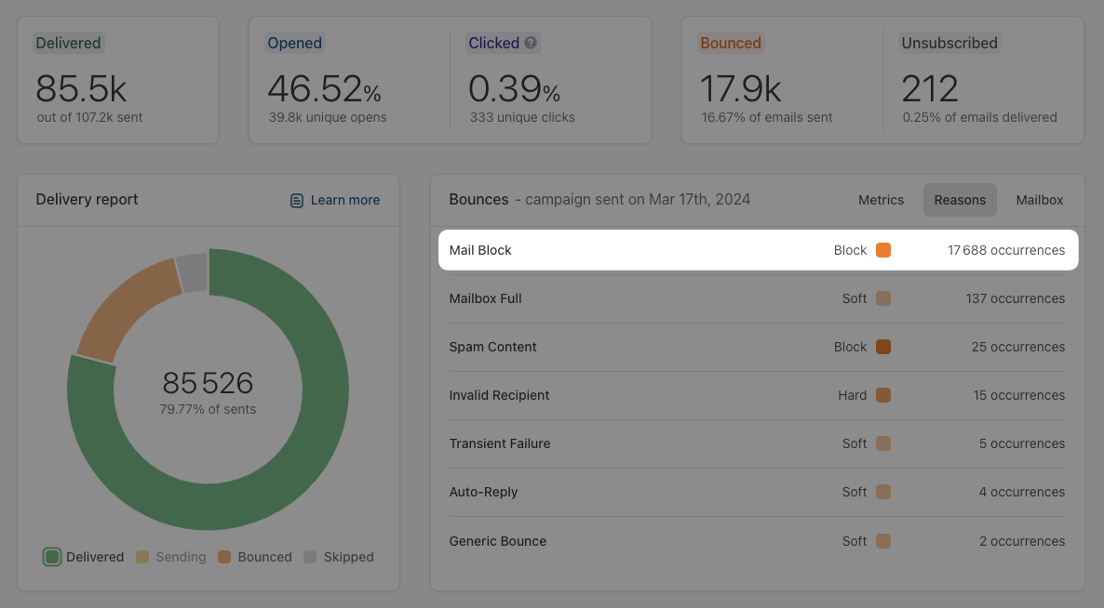Click the Mail Block orange swatch
This screenshot has height=608, width=1104.
point(883,250)
